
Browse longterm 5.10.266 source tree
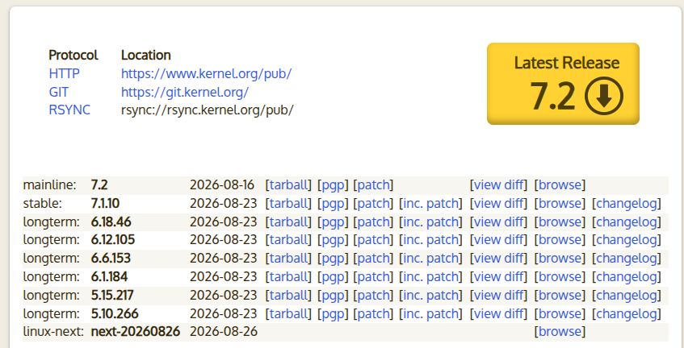point(560,313)
